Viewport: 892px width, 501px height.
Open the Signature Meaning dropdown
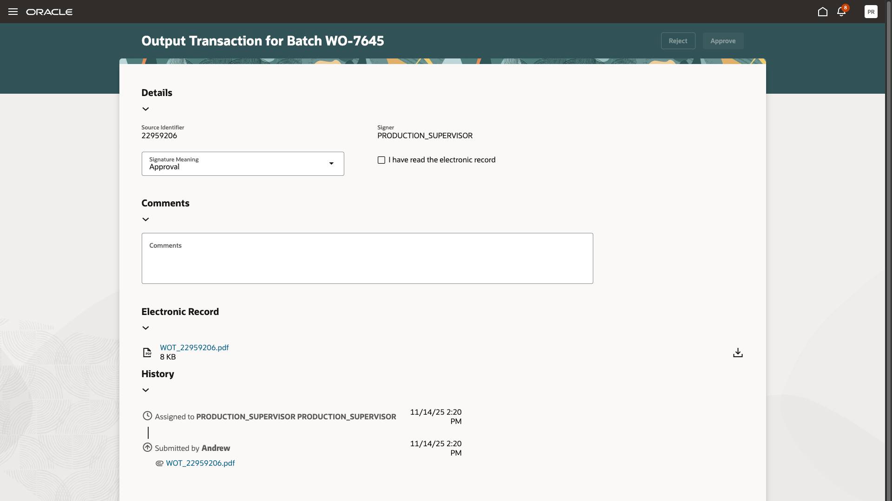331,164
